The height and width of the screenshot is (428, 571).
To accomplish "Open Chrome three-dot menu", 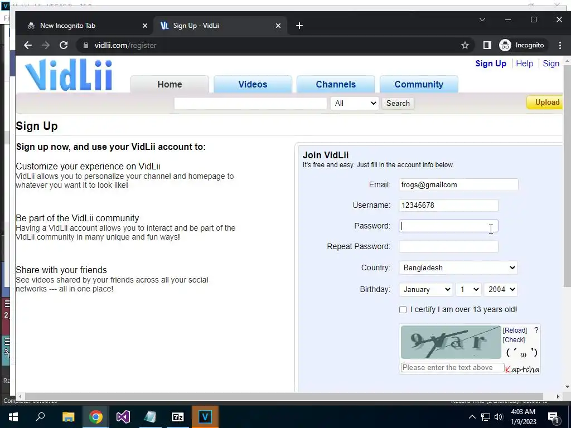I will coord(560,45).
